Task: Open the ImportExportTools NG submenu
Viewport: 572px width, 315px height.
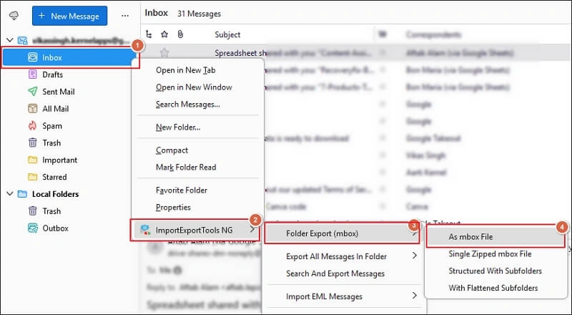Action: coord(195,230)
